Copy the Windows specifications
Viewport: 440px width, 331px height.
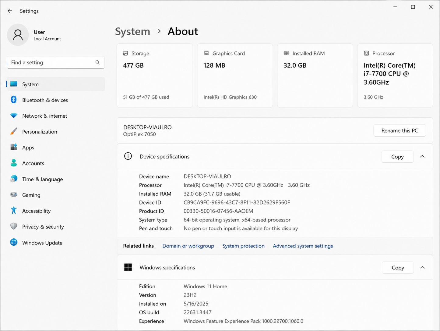(x=398, y=268)
